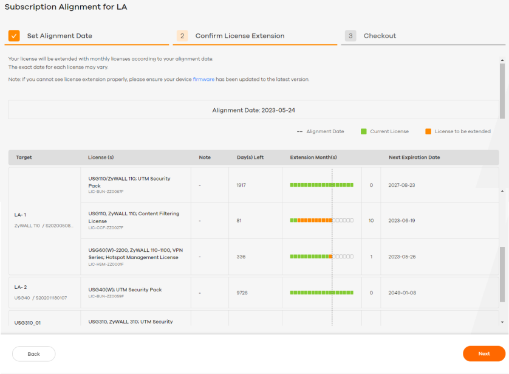Click the green Current License legend swatch
This screenshot has width=509, height=374.
[x=364, y=131]
